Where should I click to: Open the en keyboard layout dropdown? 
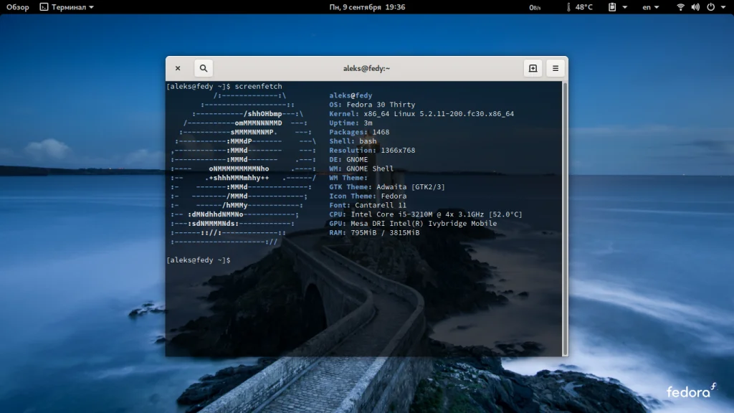pyautogui.click(x=650, y=7)
